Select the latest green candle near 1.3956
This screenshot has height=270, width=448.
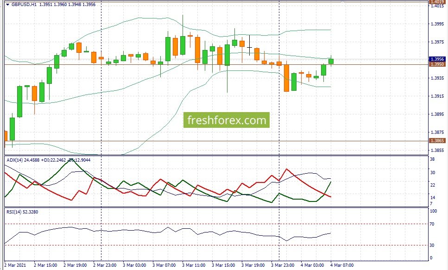(x=331, y=61)
